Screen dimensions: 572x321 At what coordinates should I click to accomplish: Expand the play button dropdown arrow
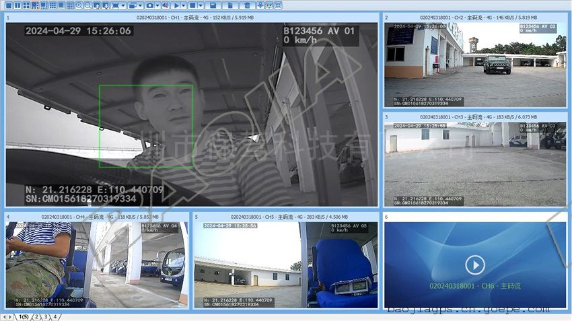[x=183, y=5]
